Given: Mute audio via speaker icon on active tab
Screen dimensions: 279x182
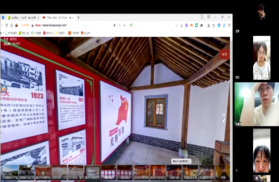Looking at the screenshot, I should pyautogui.click(x=70, y=18).
